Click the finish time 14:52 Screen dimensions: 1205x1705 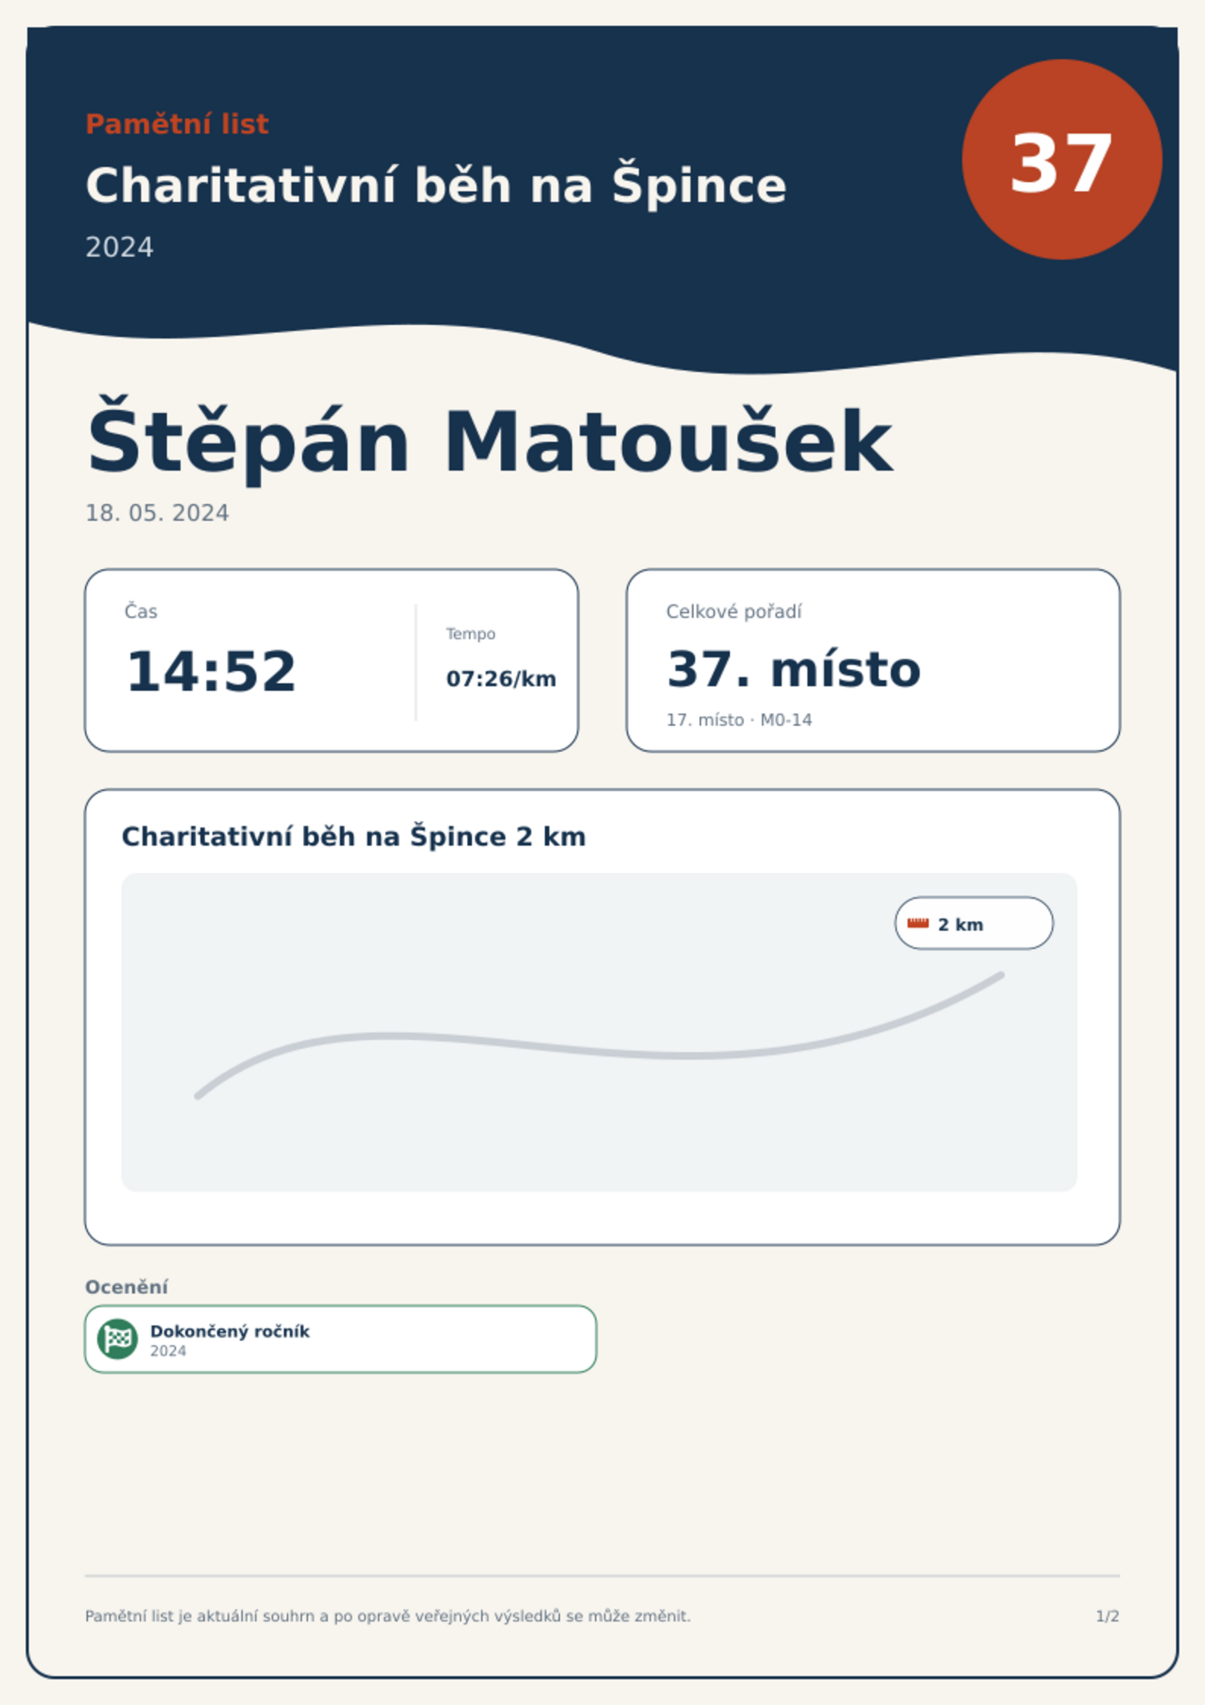pyautogui.click(x=211, y=671)
